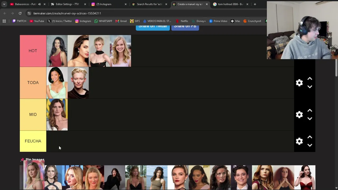
Task: Select the HOT tier image with pink dress
Action: point(120,51)
